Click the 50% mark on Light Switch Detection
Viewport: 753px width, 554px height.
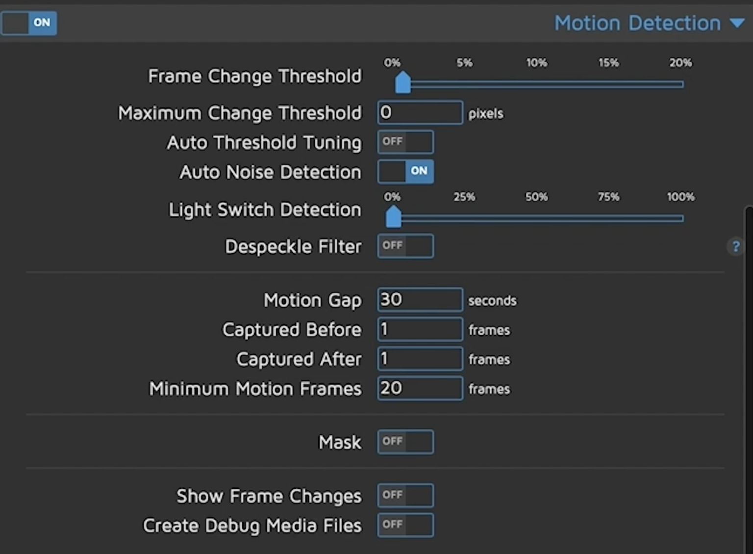[x=536, y=218]
